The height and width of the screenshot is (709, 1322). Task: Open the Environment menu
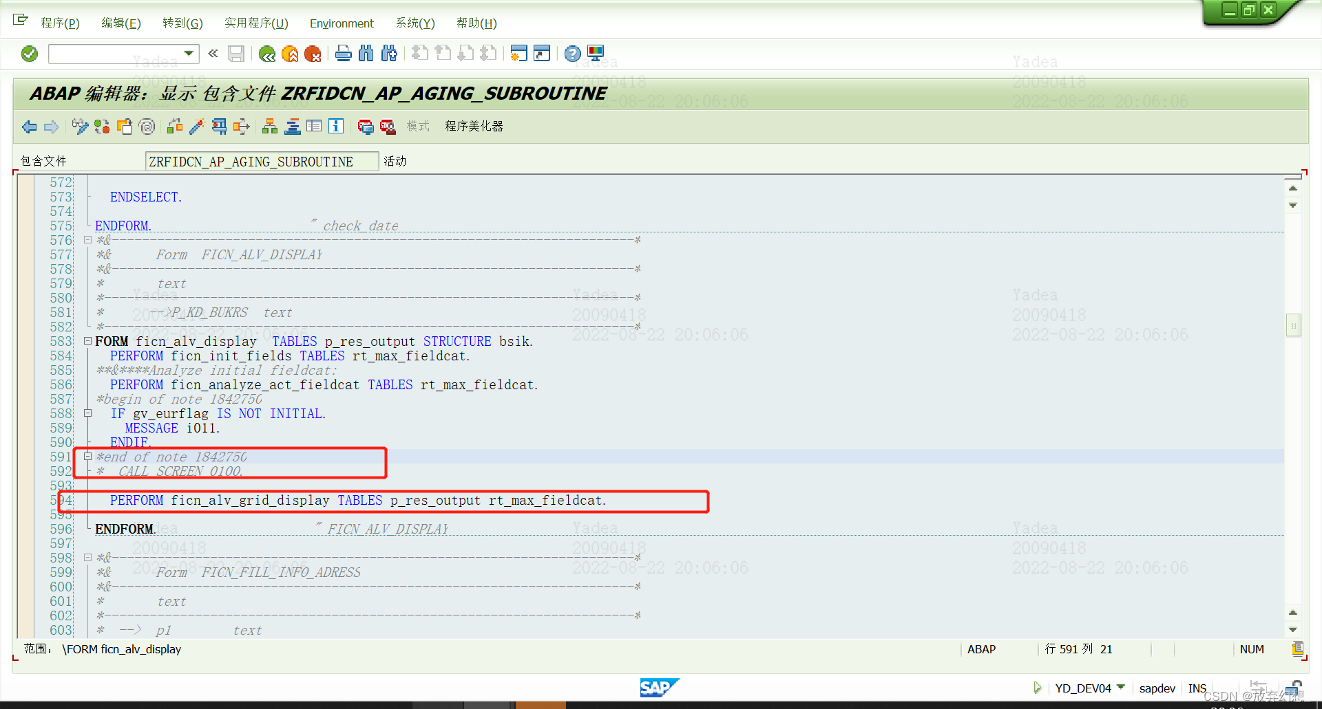click(342, 23)
